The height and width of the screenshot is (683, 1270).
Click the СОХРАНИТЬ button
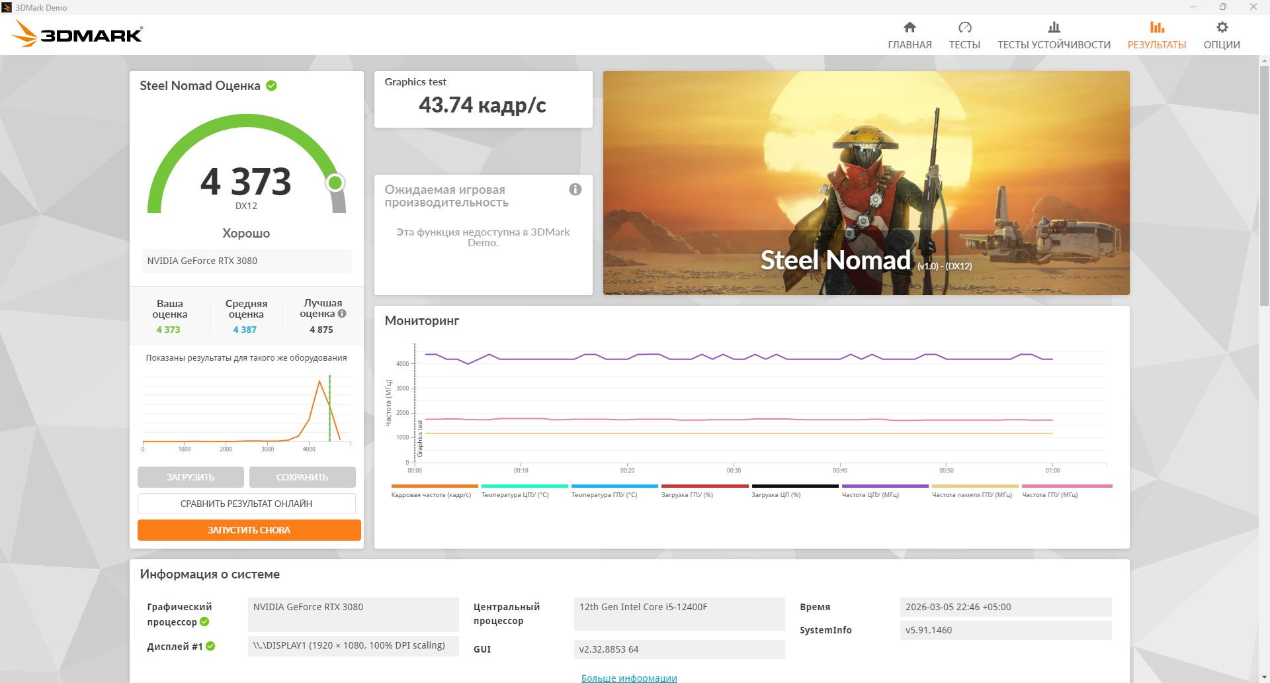click(x=302, y=477)
